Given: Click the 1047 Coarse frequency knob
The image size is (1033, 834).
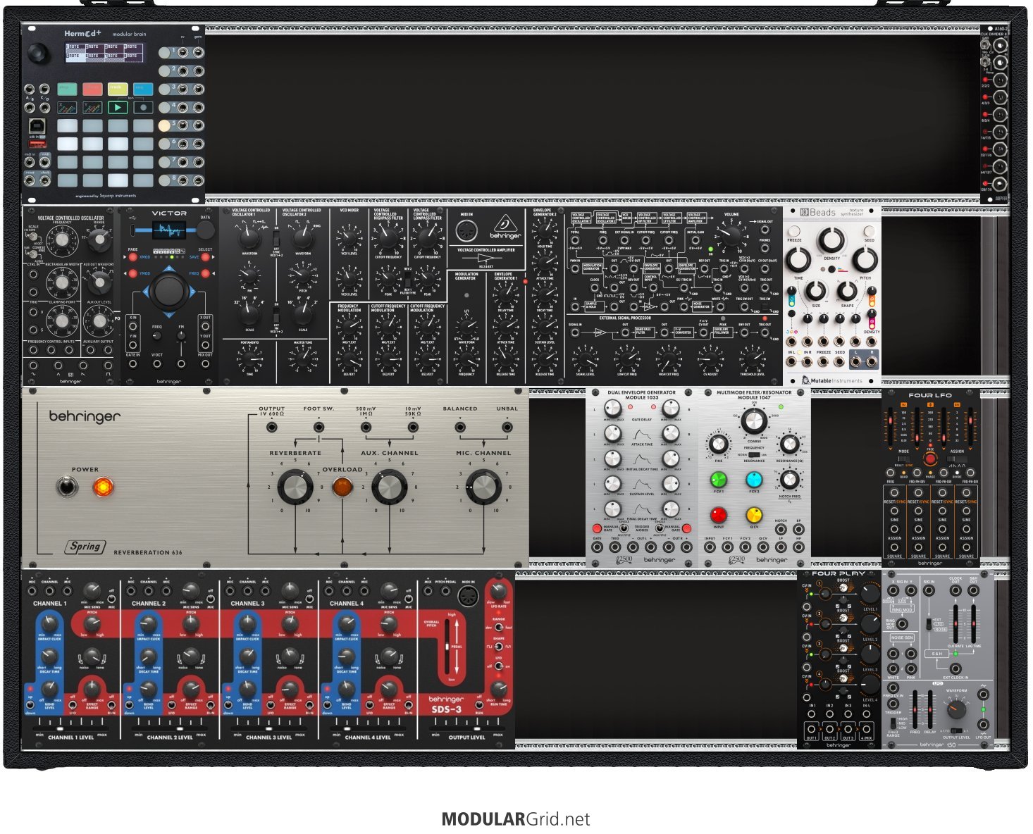Looking at the screenshot, I should (753, 422).
